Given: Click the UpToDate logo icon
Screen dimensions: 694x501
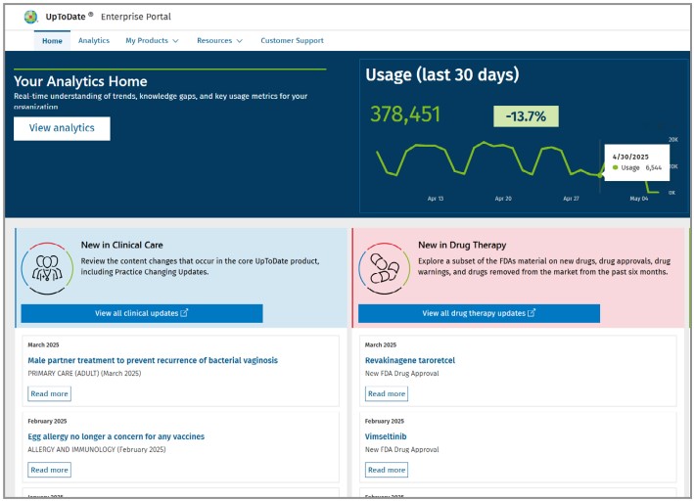Looking at the screenshot, I should click(30, 16).
